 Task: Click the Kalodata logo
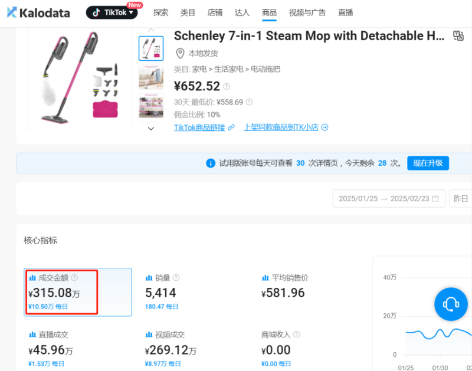(x=38, y=12)
